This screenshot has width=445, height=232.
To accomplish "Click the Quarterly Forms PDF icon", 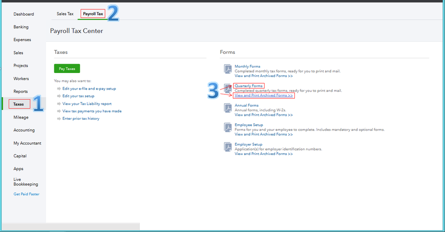I will pyautogui.click(x=228, y=89).
